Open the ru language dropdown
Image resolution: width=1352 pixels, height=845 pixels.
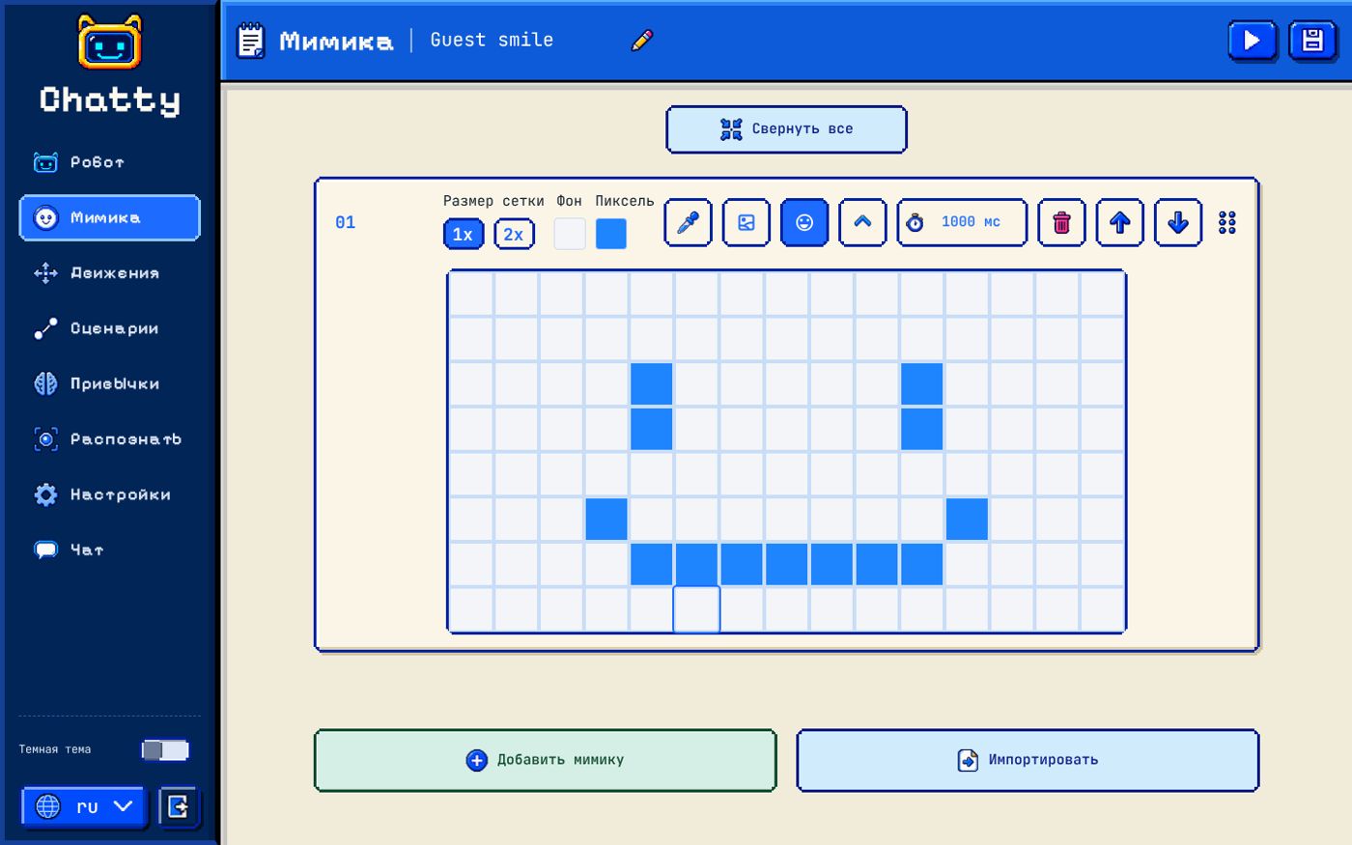[x=83, y=806]
